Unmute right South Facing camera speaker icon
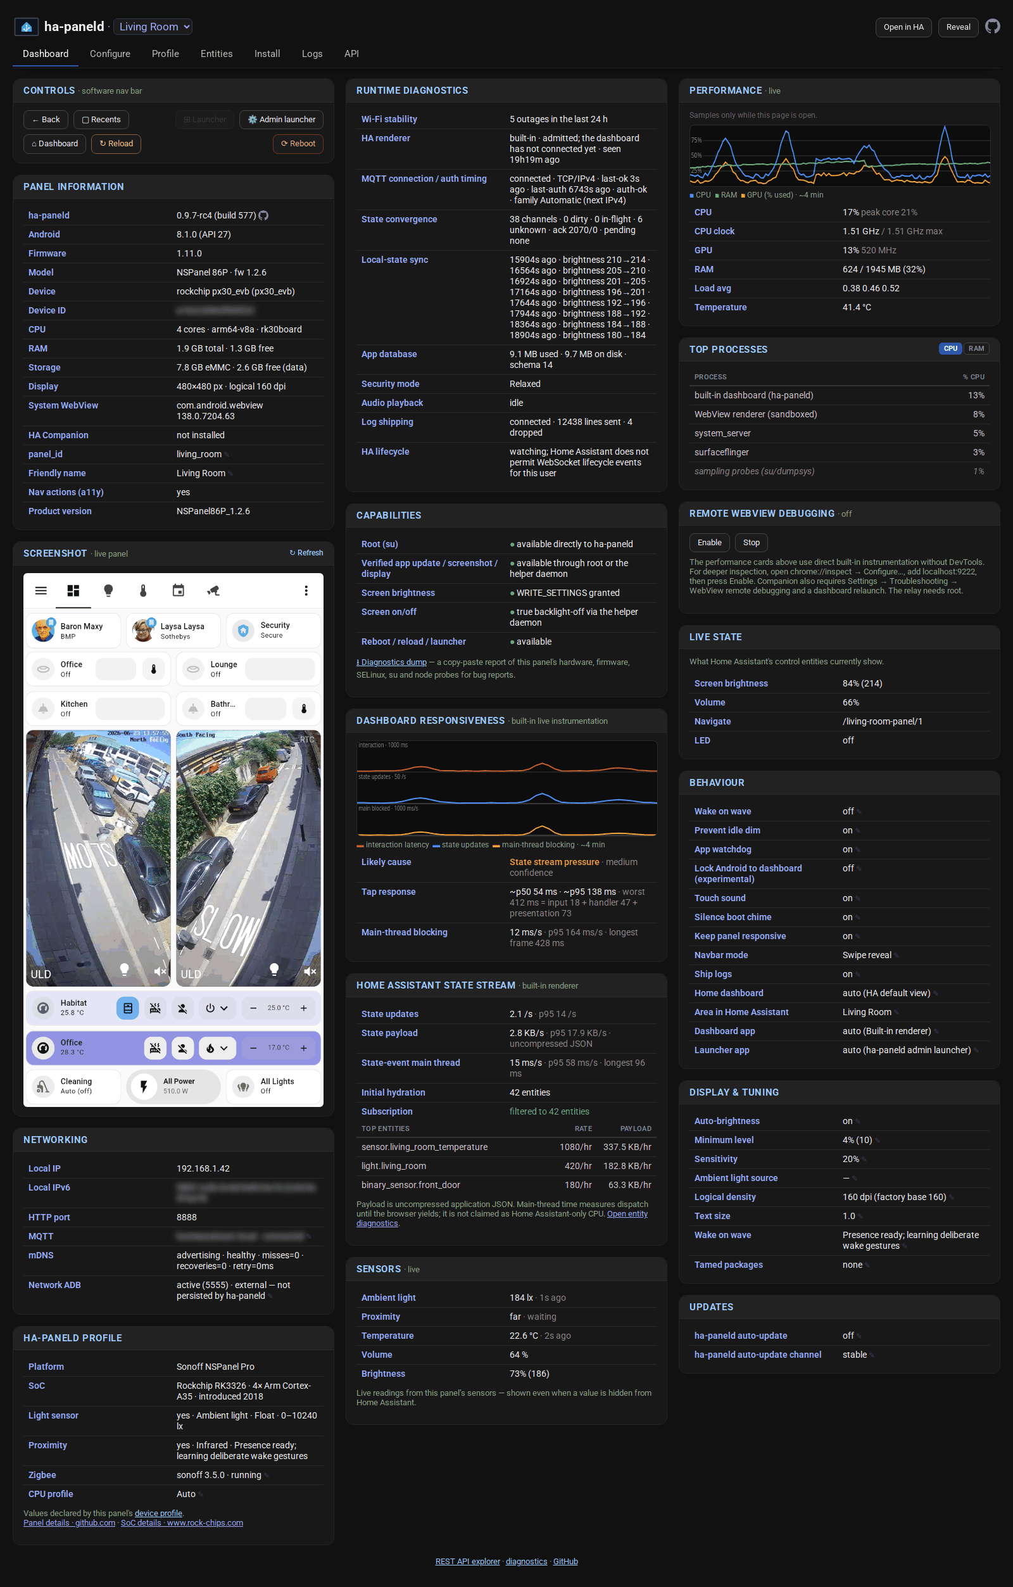 coord(310,971)
